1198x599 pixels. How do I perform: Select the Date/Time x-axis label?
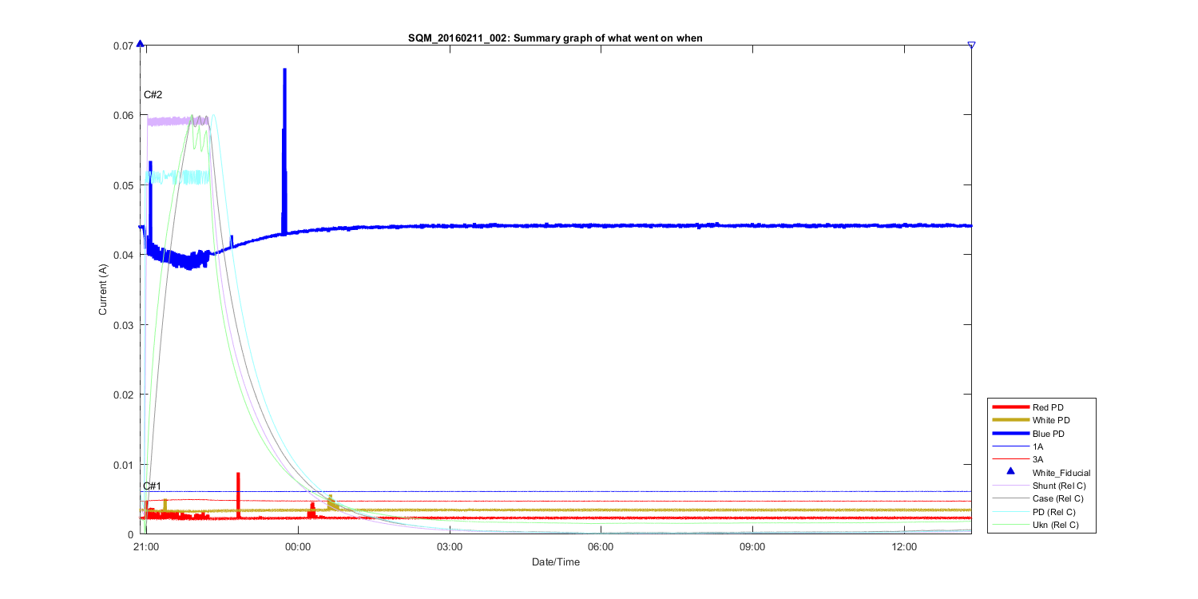pos(556,562)
